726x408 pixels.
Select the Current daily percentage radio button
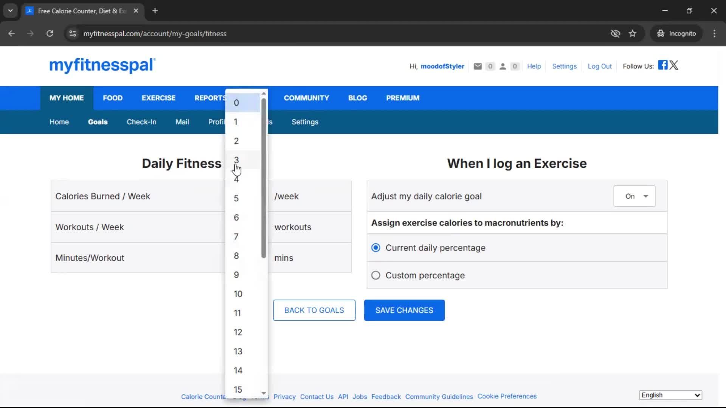click(x=375, y=248)
